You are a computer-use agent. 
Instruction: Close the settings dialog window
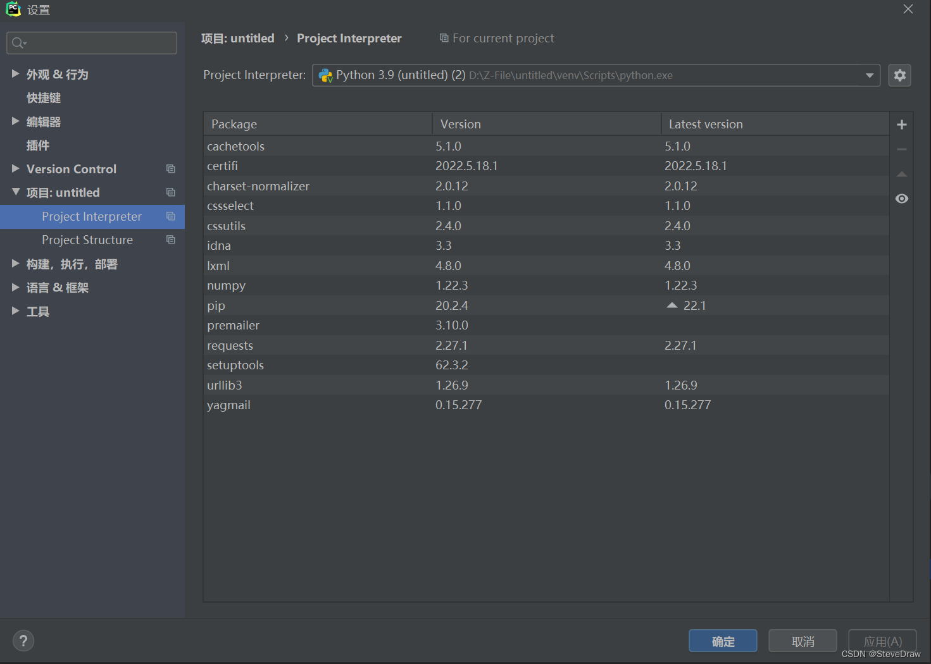click(x=908, y=9)
